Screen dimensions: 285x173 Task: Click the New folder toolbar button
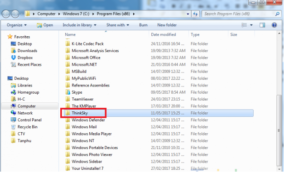167,25
